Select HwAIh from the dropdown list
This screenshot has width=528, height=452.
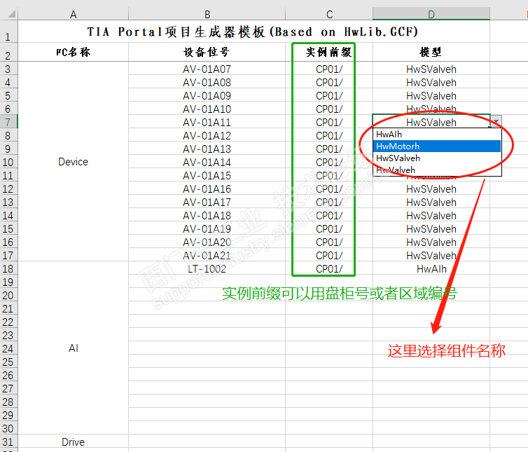click(x=437, y=135)
